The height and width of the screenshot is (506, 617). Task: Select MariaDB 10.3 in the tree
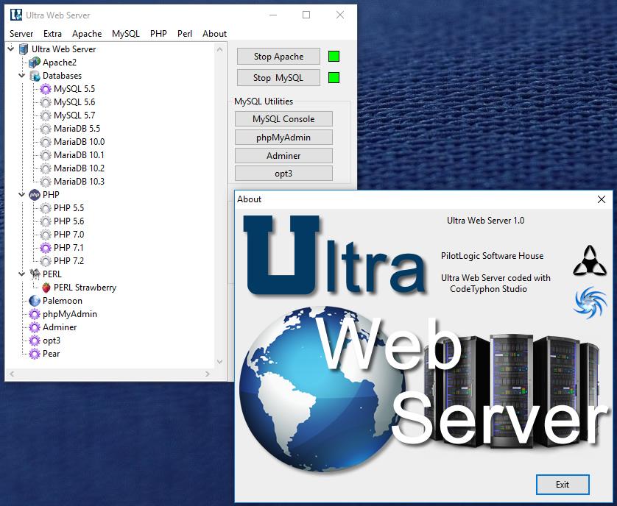tap(79, 182)
